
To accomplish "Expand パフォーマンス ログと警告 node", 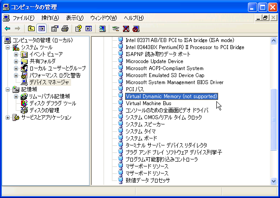I will coord(16,75).
